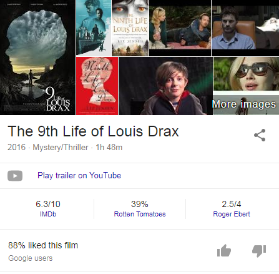Open the Rotten Tomatoes link
The image size is (279, 274).
[x=140, y=214]
